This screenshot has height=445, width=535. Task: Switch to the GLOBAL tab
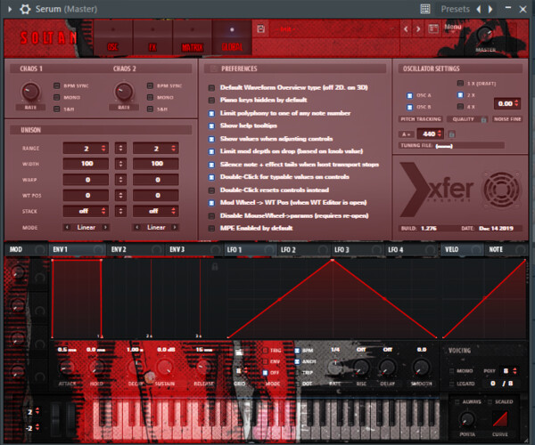coord(232,37)
